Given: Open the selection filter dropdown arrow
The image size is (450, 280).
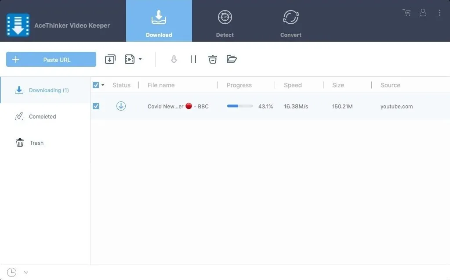Looking at the screenshot, I should pyautogui.click(x=102, y=85).
